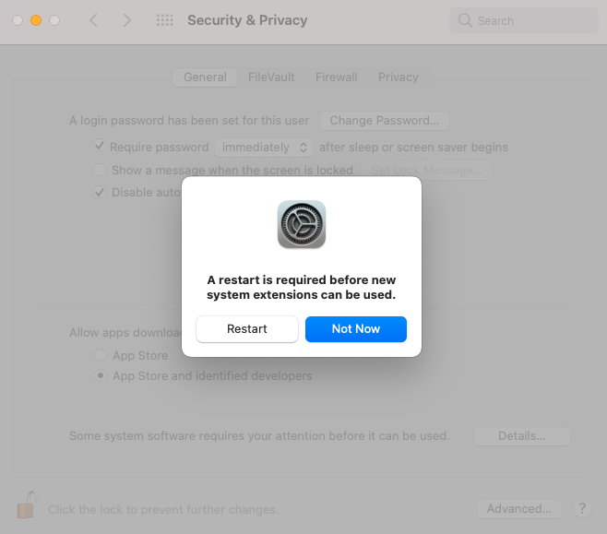This screenshot has height=534, width=607.
Task: Open the help question mark button
Action: click(582, 508)
